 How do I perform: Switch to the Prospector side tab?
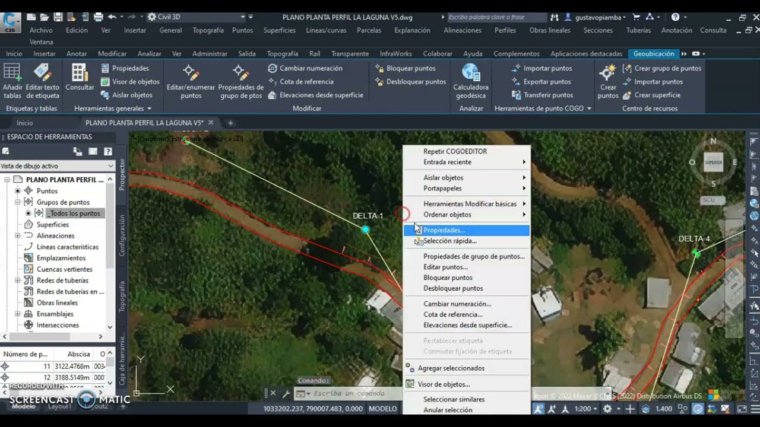[x=122, y=174]
